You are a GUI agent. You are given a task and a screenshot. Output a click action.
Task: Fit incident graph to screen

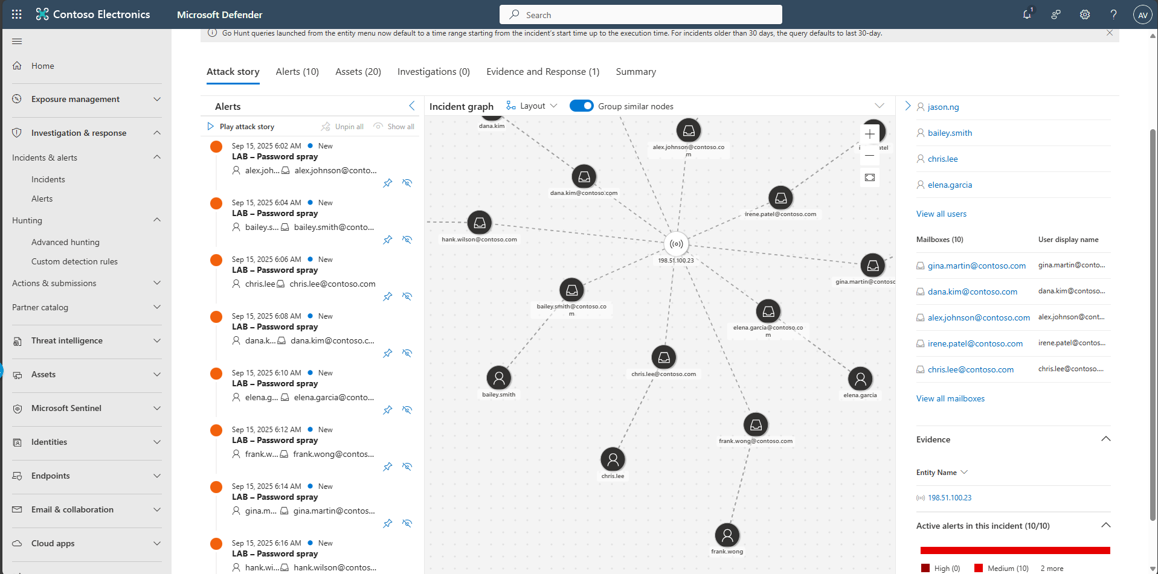coord(870,177)
